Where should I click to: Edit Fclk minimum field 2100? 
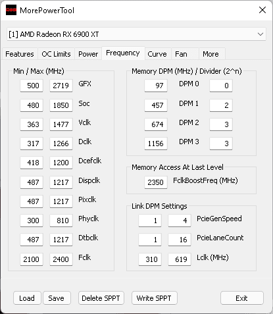coord(32,259)
